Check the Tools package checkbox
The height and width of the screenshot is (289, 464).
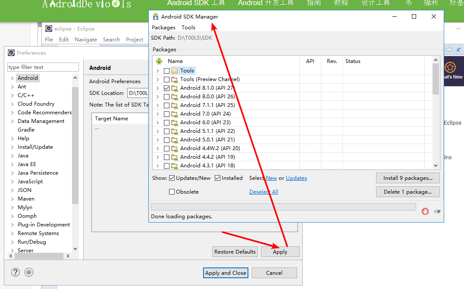tap(166, 71)
